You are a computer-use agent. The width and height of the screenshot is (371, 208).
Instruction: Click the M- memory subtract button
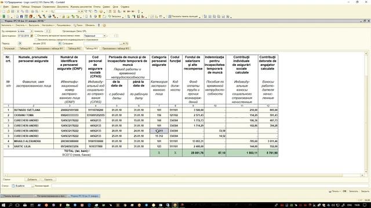coord(133,12)
